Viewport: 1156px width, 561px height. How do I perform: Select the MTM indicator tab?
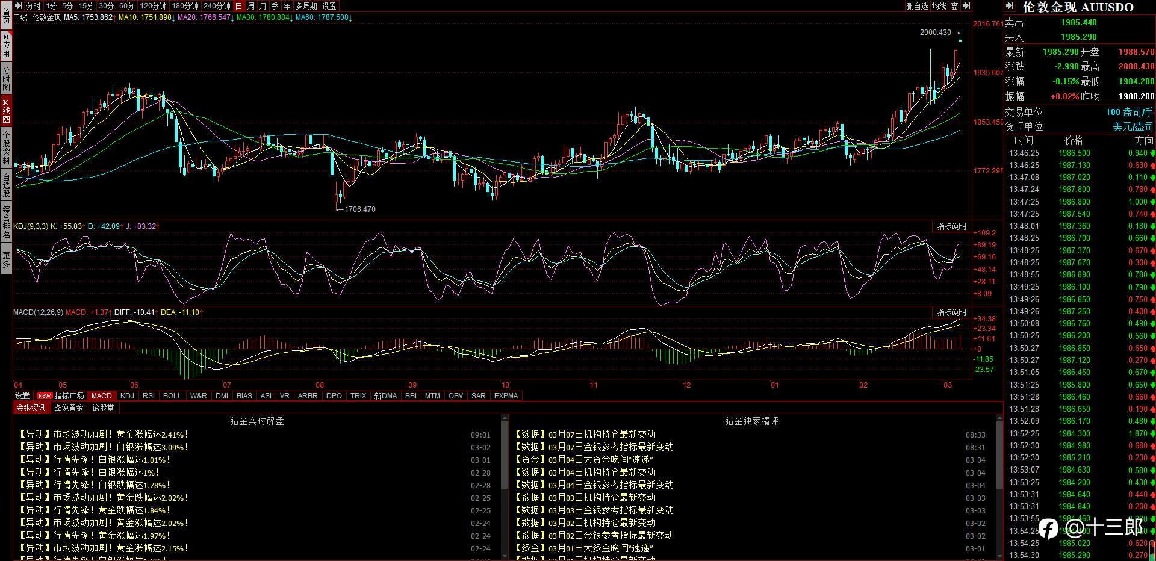pos(432,396)
